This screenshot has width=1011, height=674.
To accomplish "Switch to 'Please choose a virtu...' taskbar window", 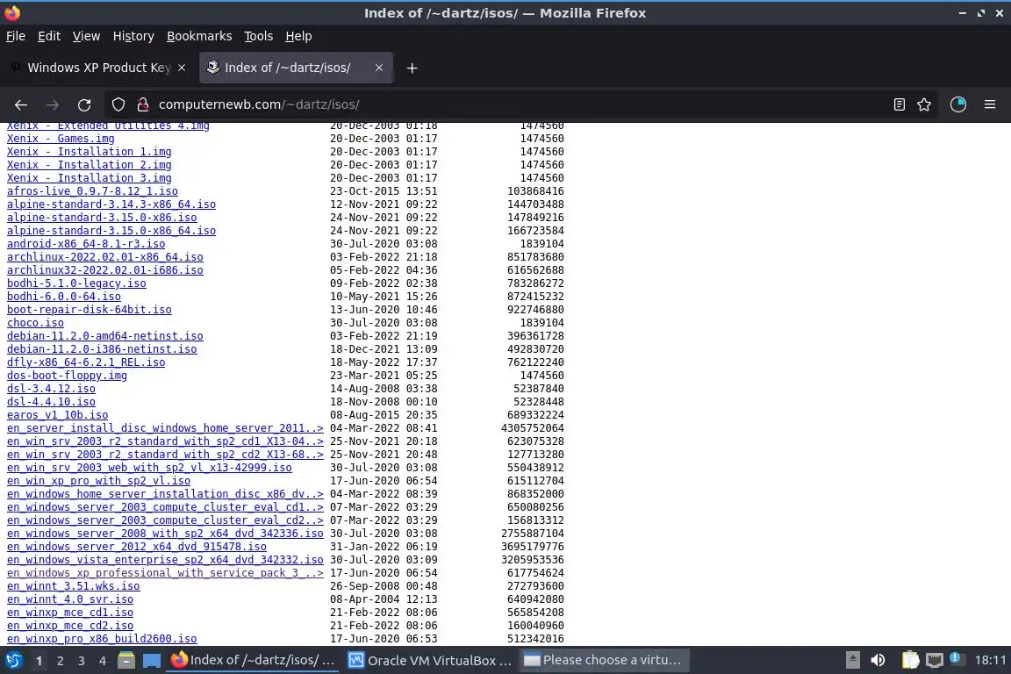I will 603,661.
